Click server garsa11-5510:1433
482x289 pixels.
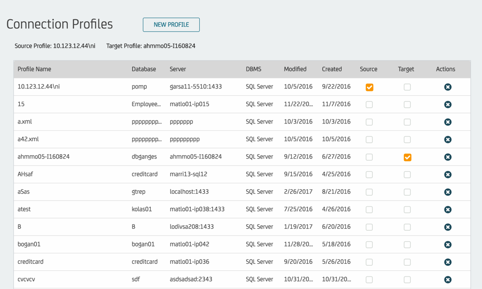(195, 86)
